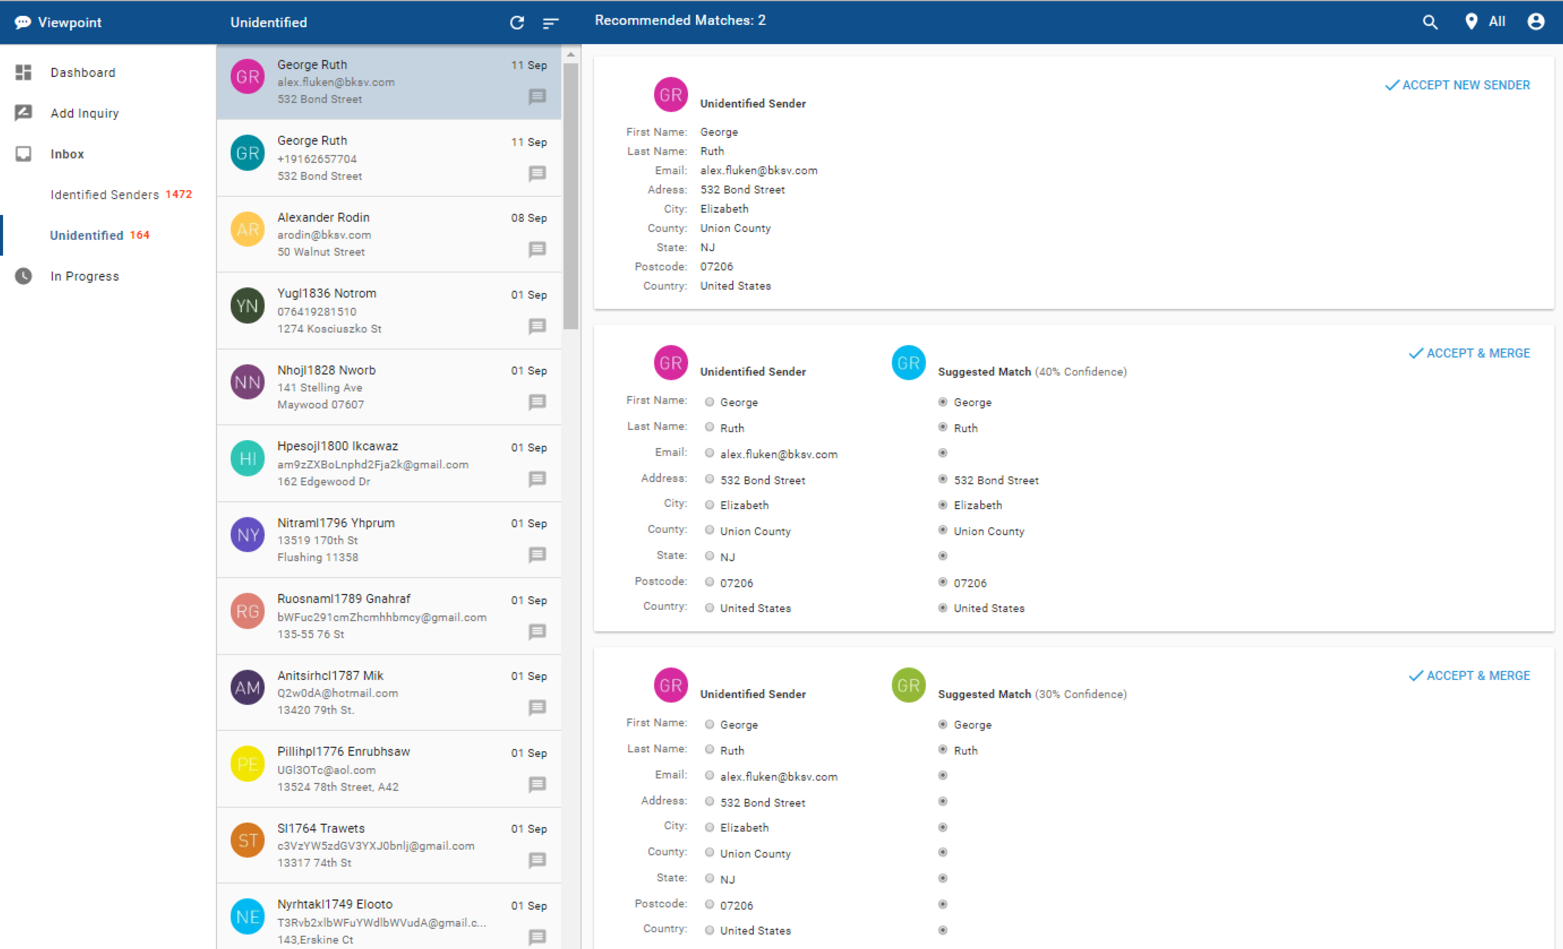Screen dimensions: 1563x949
Task: Click Accept & Merge for 40% confidence match
Action: point(1469,353)
